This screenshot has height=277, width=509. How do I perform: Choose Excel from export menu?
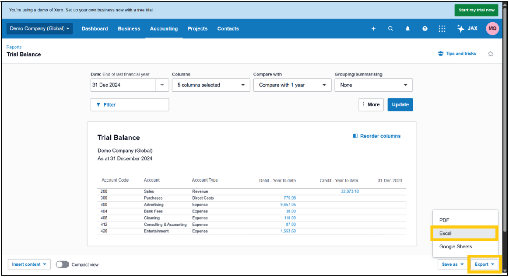464,233
